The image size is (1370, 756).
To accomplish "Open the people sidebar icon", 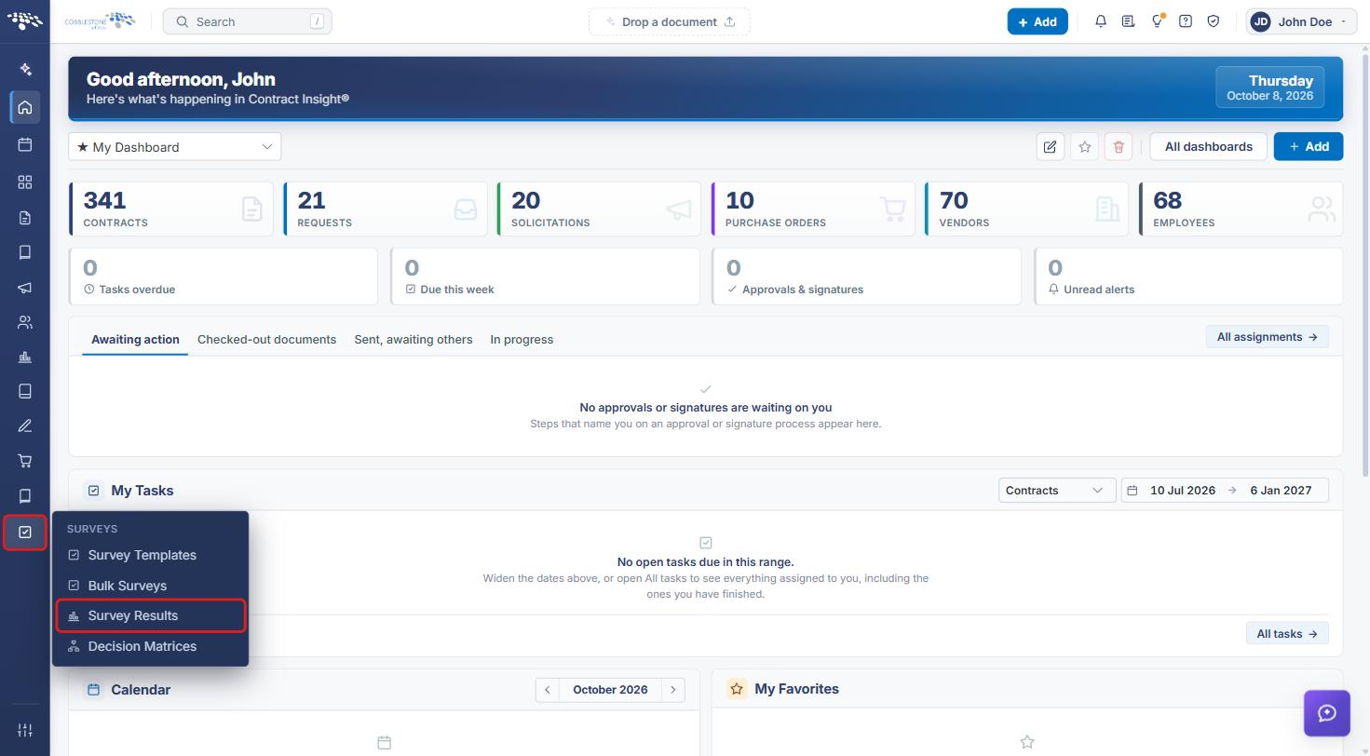I will pyautogui.click(x=25, y=322).
